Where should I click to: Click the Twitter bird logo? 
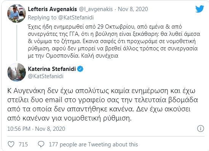199,9
